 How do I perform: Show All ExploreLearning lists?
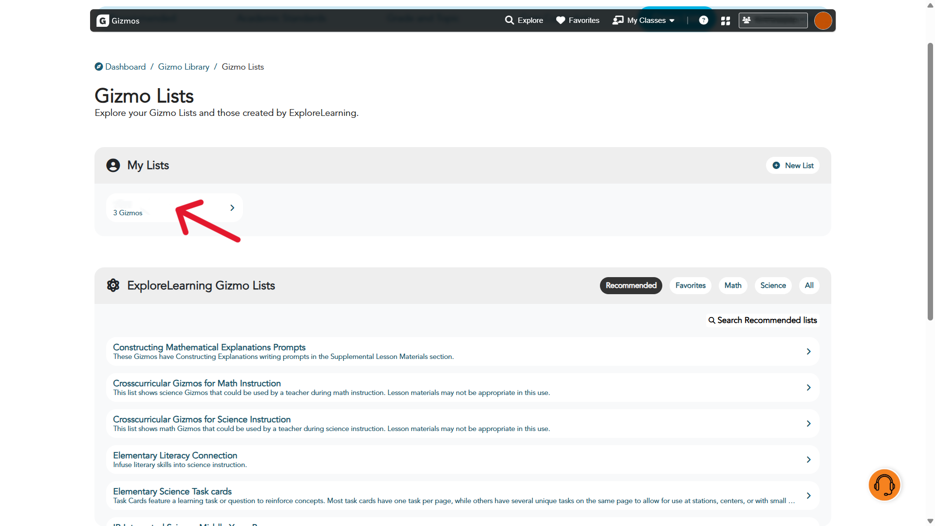click(x=809, y=285)
